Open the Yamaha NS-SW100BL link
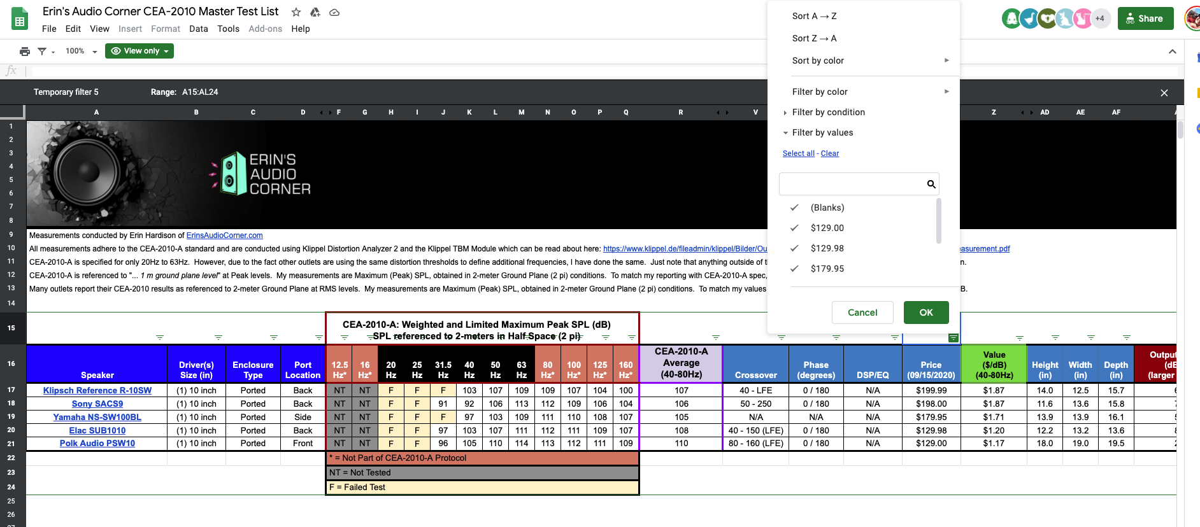The width and height of the screenshot is (1200, 527). (97, 417)
